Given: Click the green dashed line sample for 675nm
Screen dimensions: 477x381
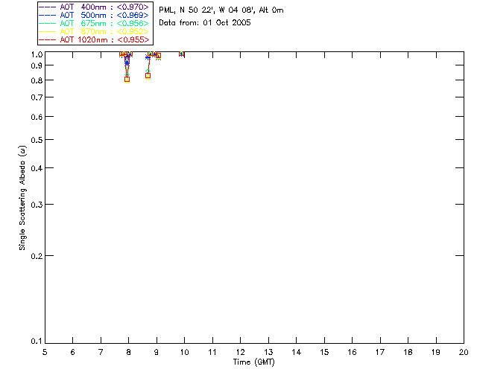Looking at the screenshot, I should coord(48,23).
